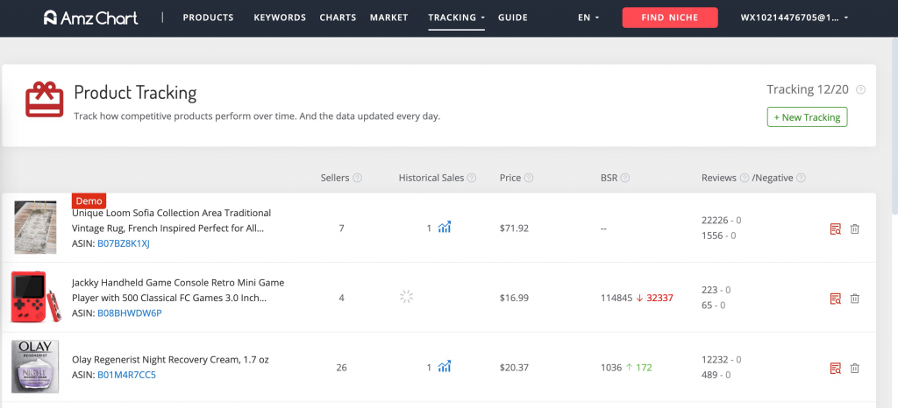Open ASIN link B08BHWDW6P

coord(130,313)
